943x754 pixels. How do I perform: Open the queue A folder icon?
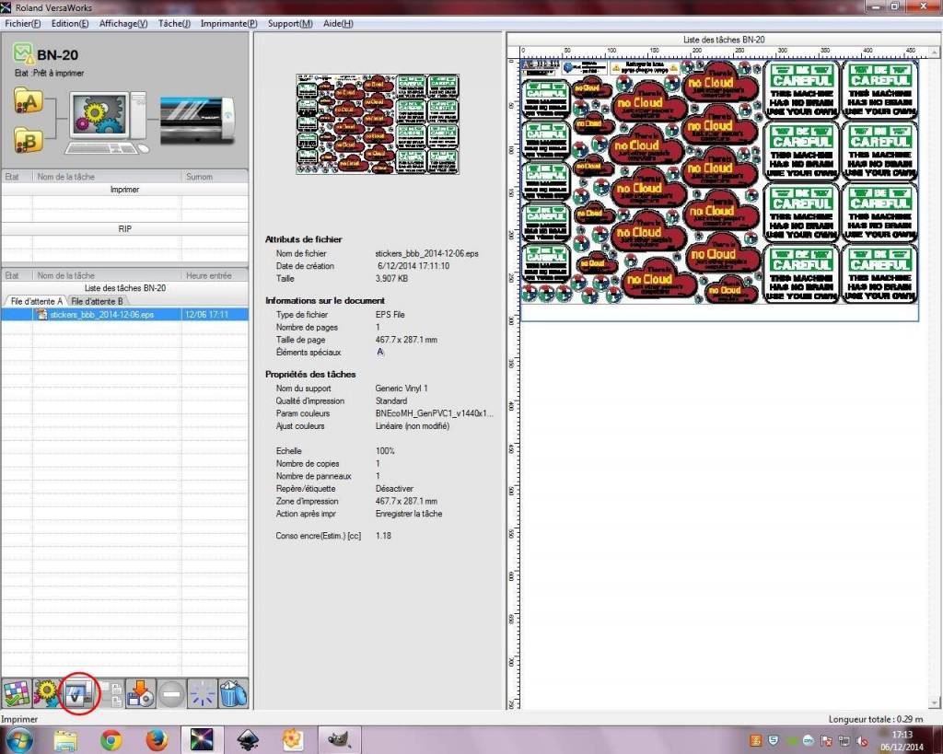[x=29, y=101]
